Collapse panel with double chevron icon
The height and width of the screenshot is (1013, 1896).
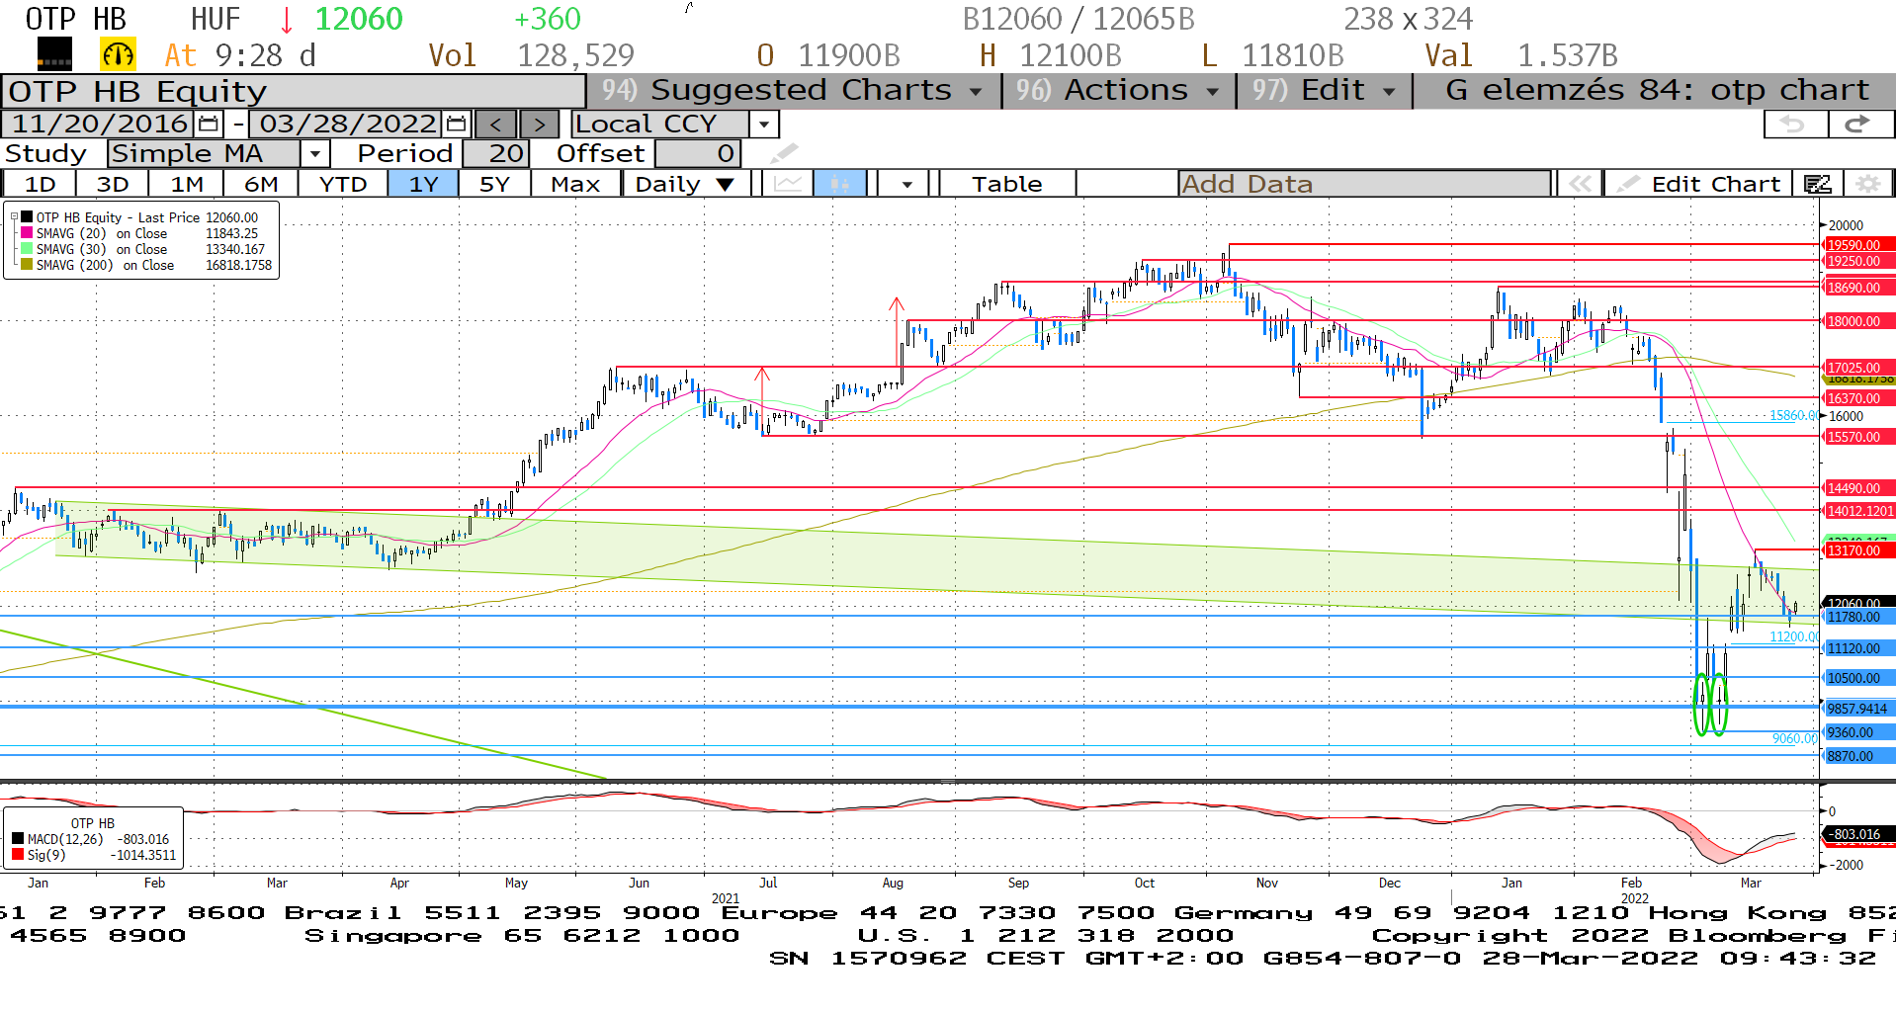click(x=1580, y=184)
